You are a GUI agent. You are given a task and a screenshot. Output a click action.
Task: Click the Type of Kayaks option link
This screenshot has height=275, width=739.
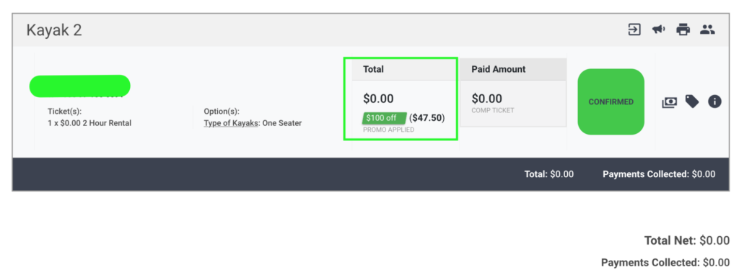230,123
